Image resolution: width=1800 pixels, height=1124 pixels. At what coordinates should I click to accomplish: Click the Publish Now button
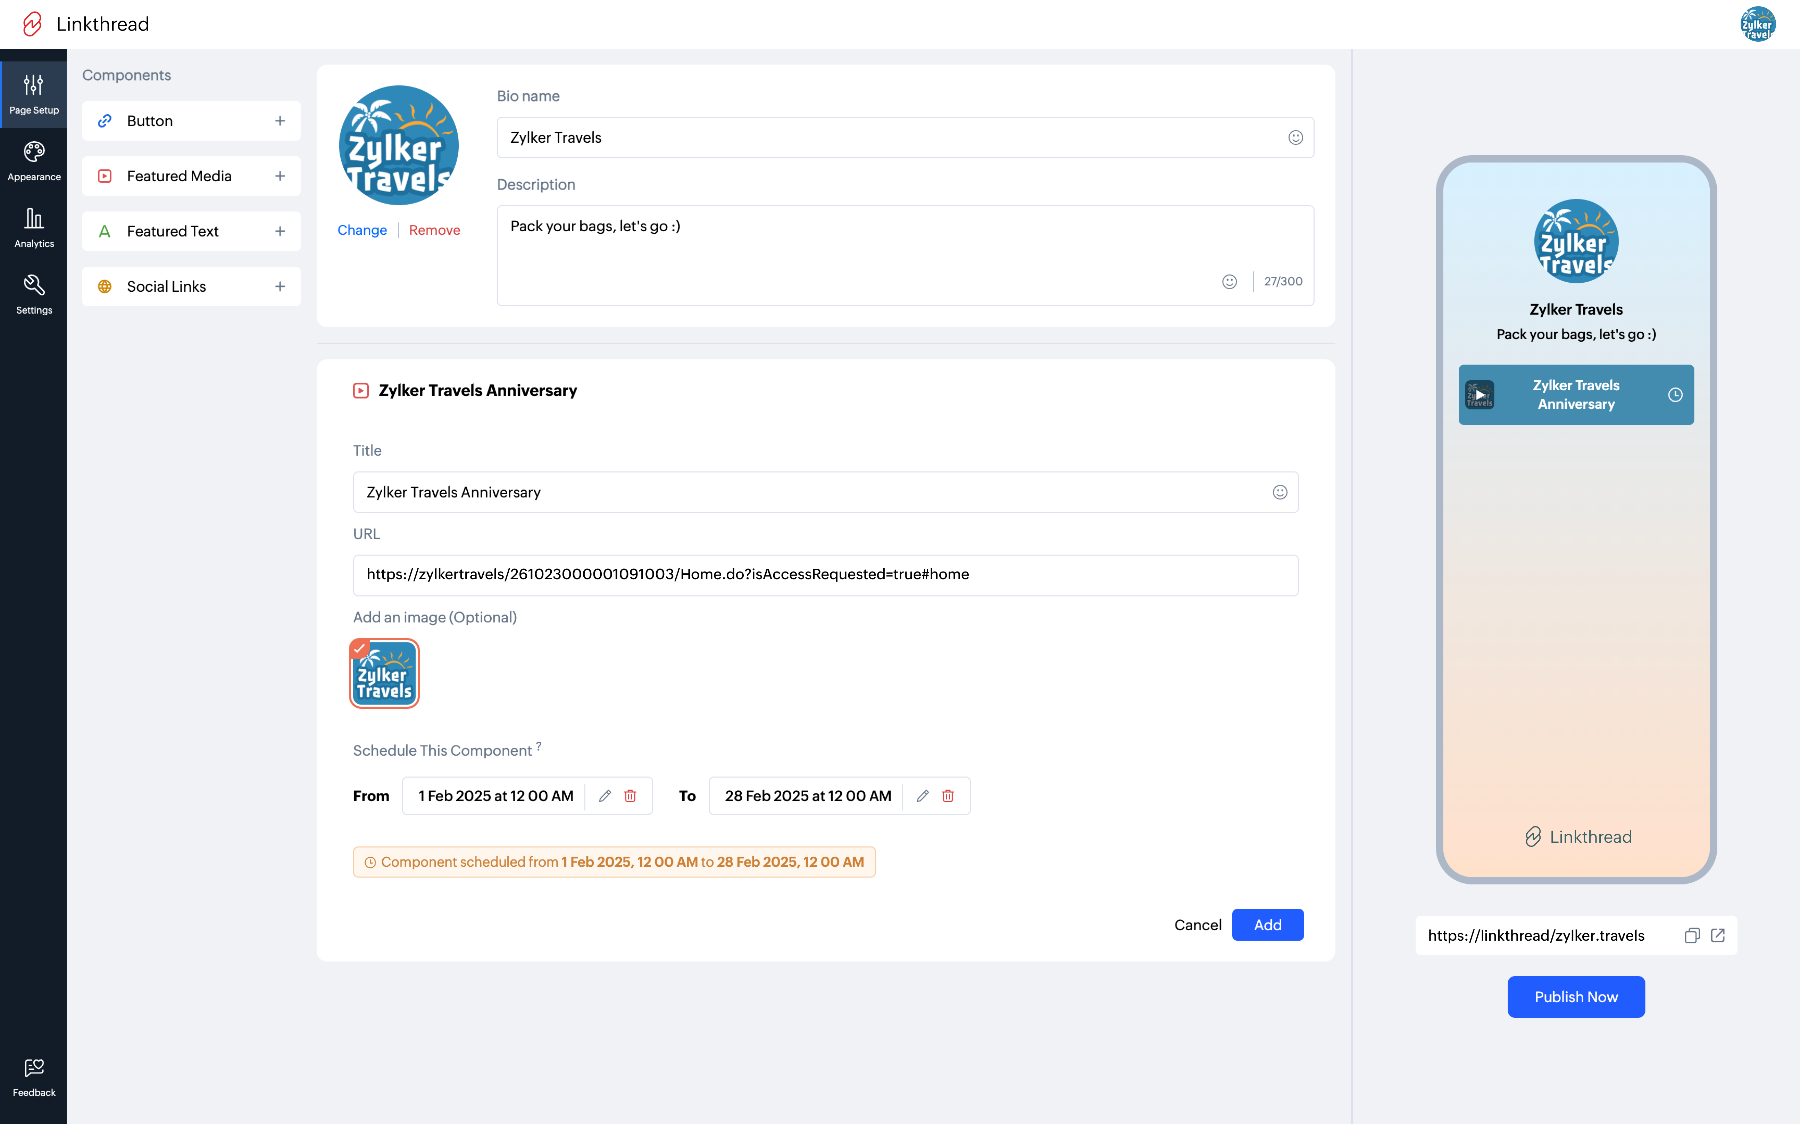tap(1576, 997)
